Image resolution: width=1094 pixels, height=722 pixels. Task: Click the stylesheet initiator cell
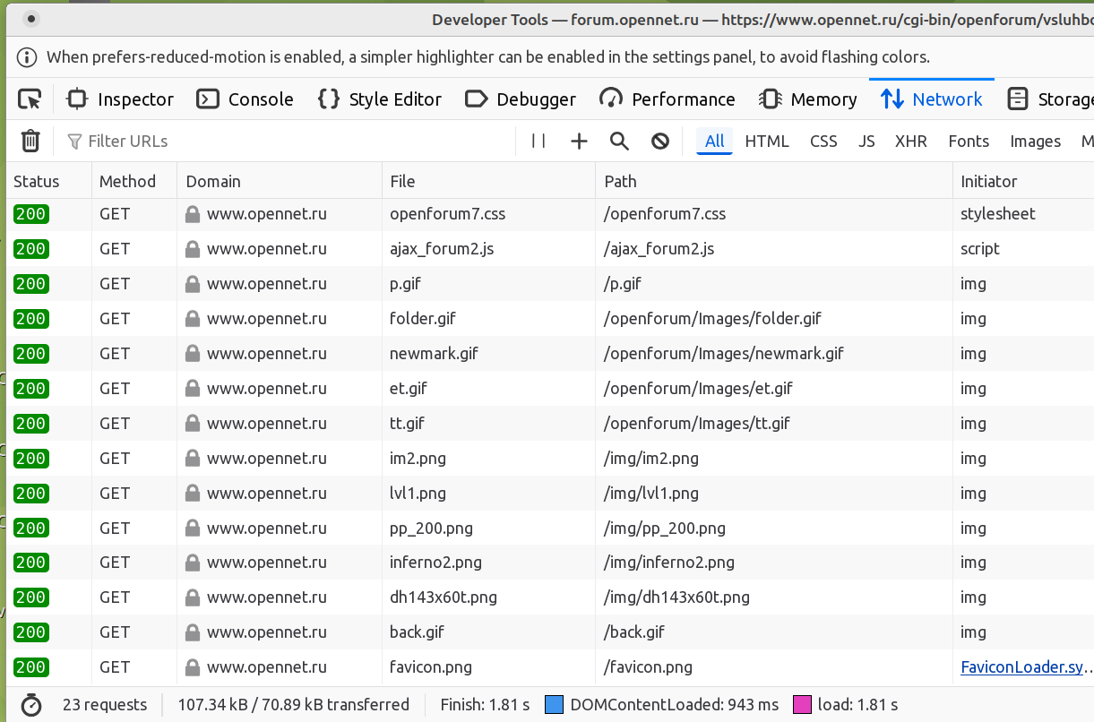pos(998,214)
